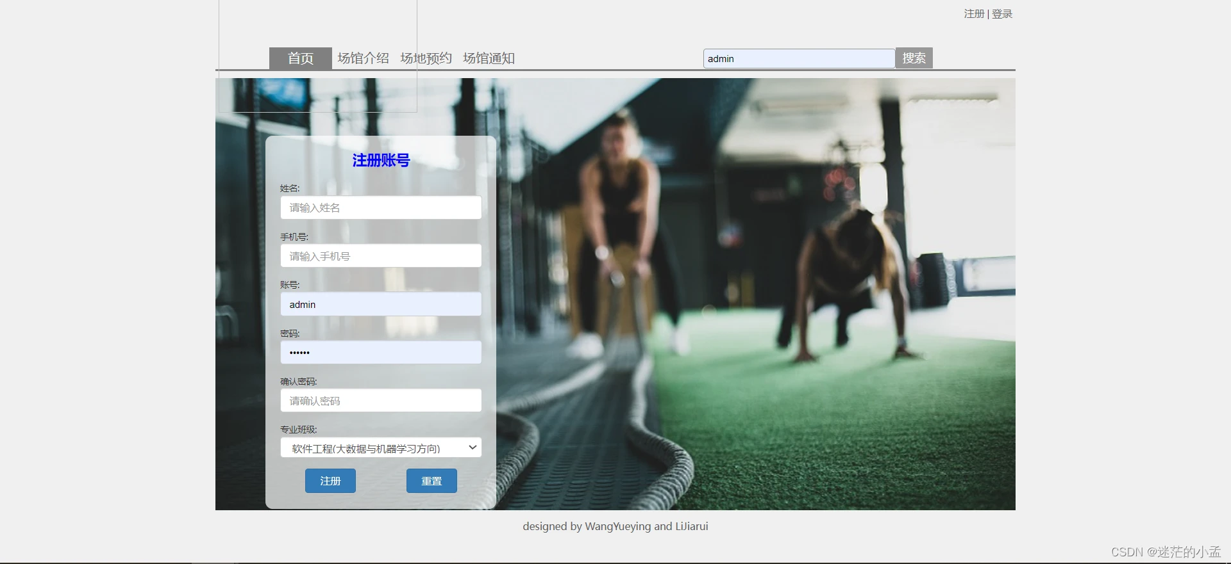Click the 手机号: label
Screen dimensions: 1231x564
(294, 237)
